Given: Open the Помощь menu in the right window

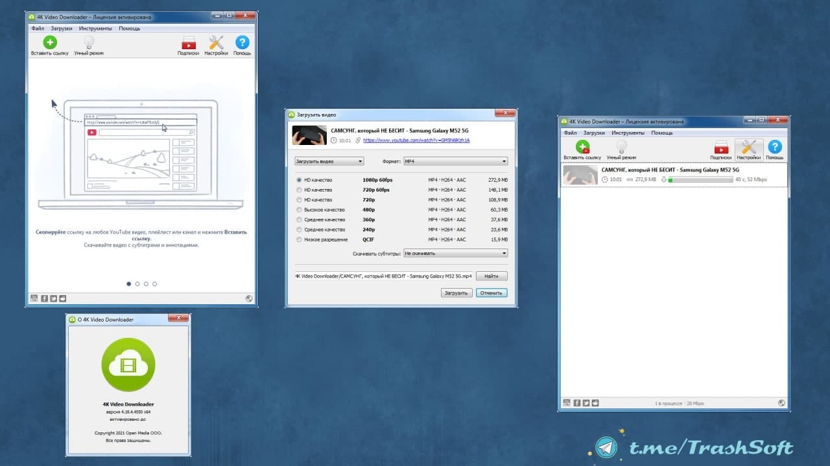Looking at the screenshot, I should click(661, 133).
